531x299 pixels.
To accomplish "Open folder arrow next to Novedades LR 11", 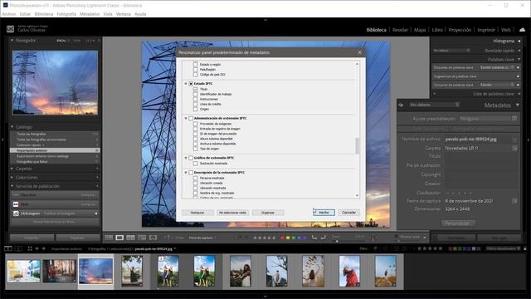I will click(x=514, y=148).
